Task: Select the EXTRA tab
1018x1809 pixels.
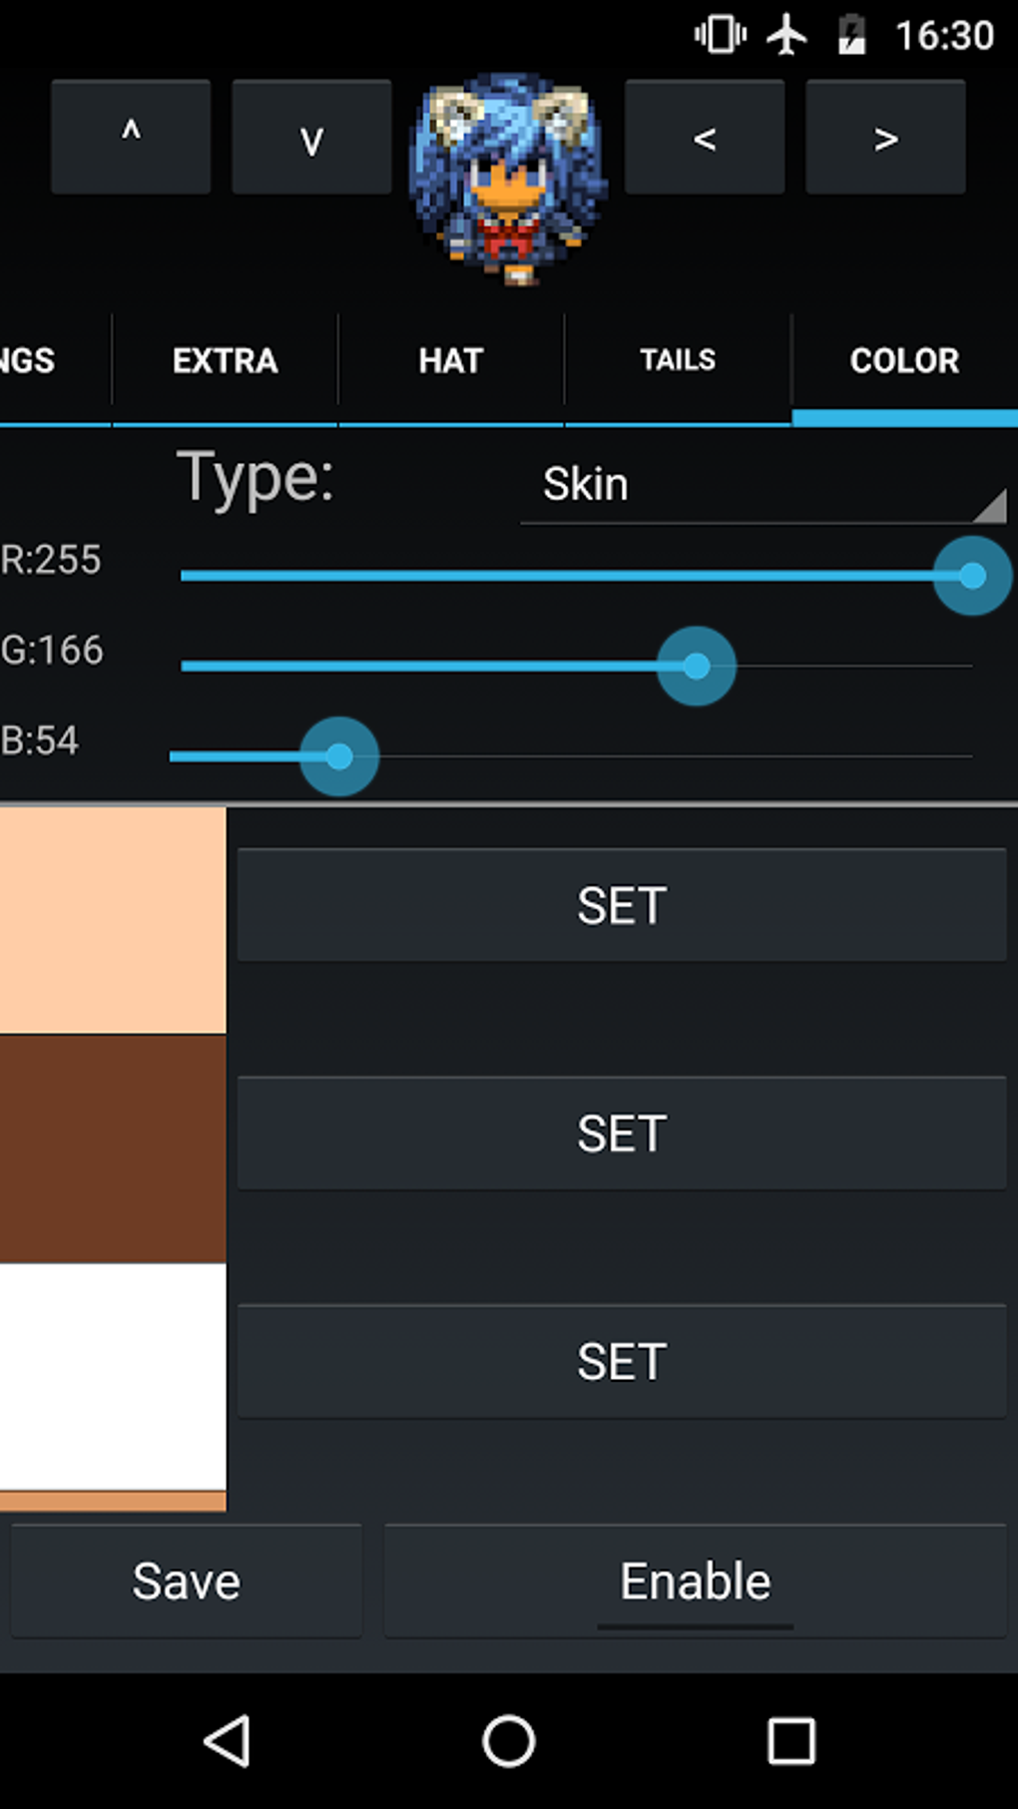Action: 226,360
